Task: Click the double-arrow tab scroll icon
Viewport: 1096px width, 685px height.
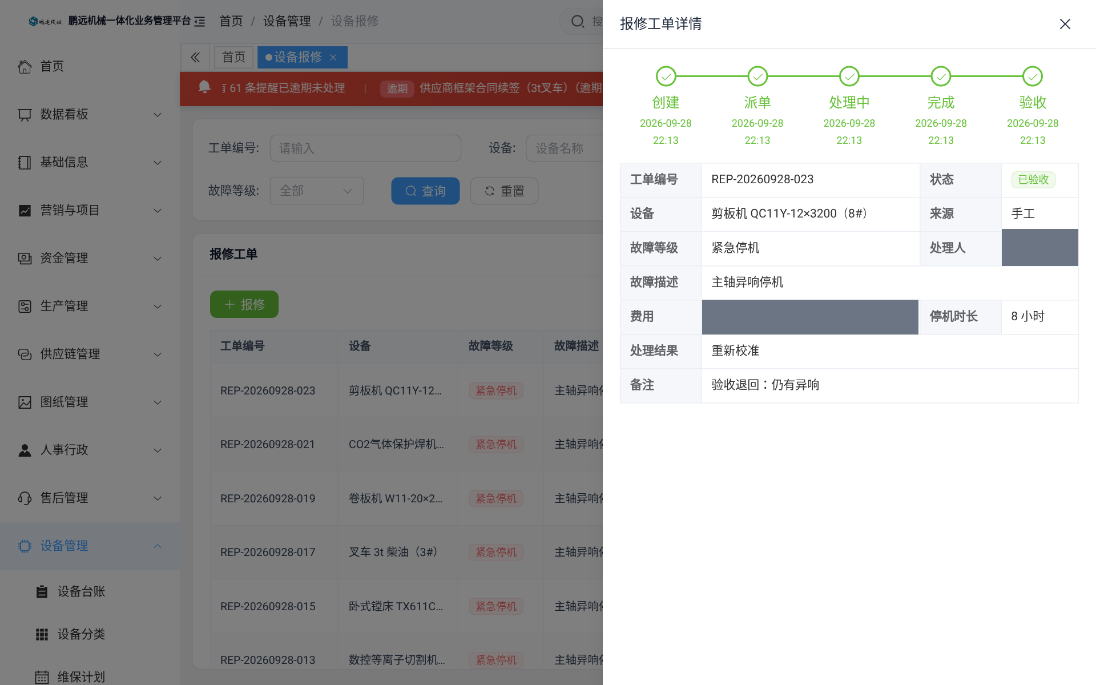Action: pyautogui.click(x=195, y=57)
